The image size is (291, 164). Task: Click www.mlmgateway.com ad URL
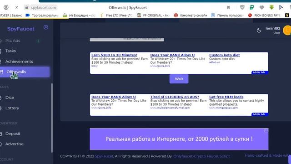click(223, 108)
